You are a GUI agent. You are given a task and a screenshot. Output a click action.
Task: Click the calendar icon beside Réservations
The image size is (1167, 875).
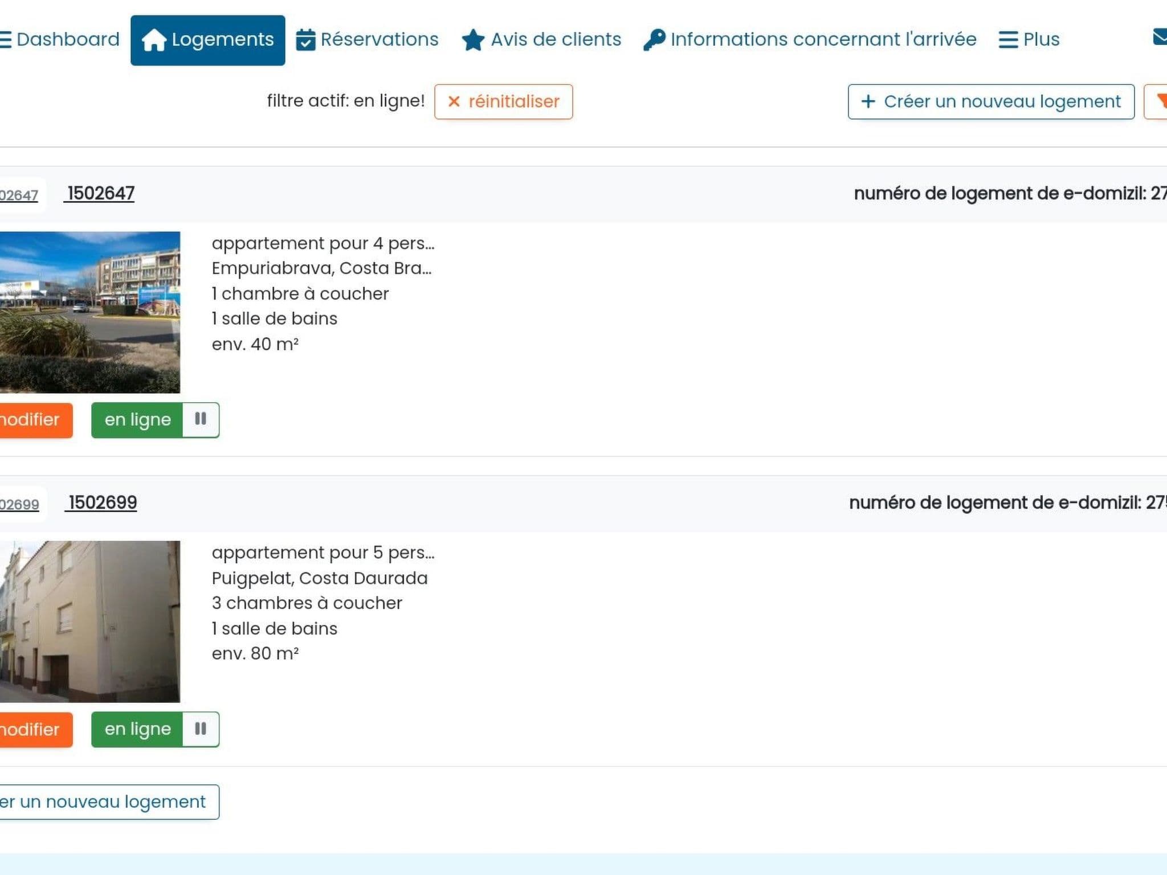[305, 40]
